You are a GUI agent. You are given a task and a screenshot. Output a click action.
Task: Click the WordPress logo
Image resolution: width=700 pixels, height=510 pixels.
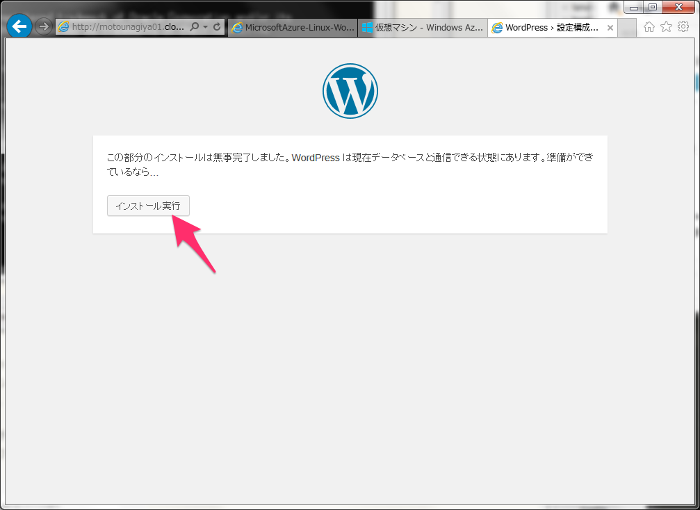click(x=350, y=90)
